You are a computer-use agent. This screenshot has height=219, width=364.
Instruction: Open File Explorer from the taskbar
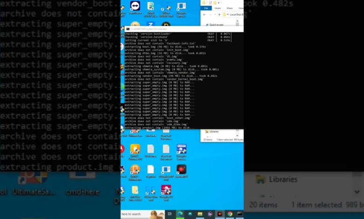pos(200,214)
